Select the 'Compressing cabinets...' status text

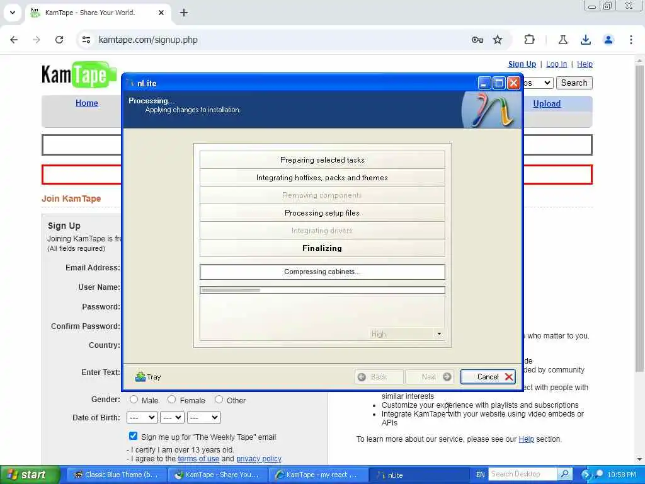[322, 272]
